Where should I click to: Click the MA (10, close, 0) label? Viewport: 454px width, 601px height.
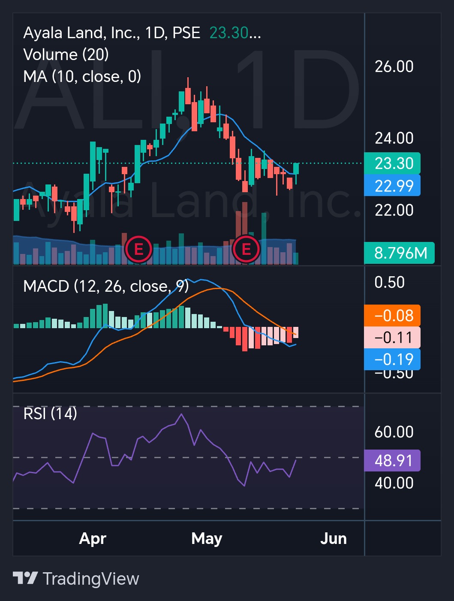pos(82,76)
